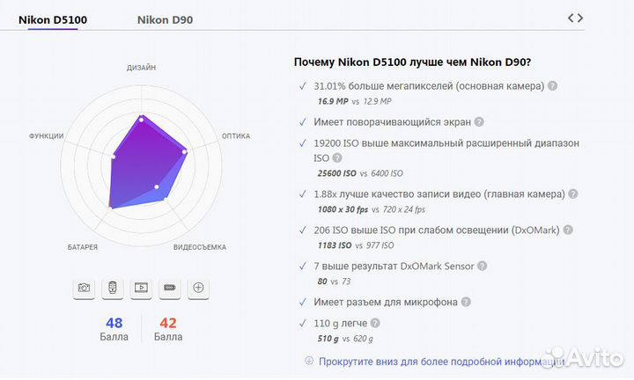Click the 25600 ISO vs 6400 ISO values

tap(360, 173)
